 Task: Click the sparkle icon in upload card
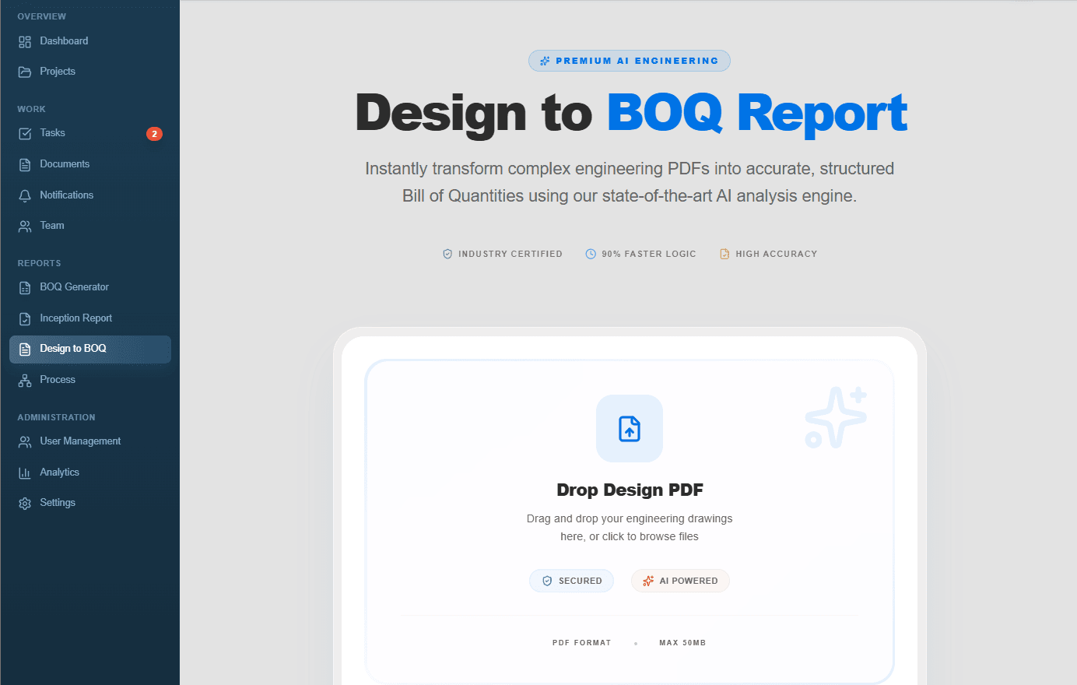click(835, 417)
